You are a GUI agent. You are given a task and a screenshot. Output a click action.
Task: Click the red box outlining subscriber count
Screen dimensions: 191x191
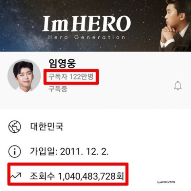tap(71, 77)
